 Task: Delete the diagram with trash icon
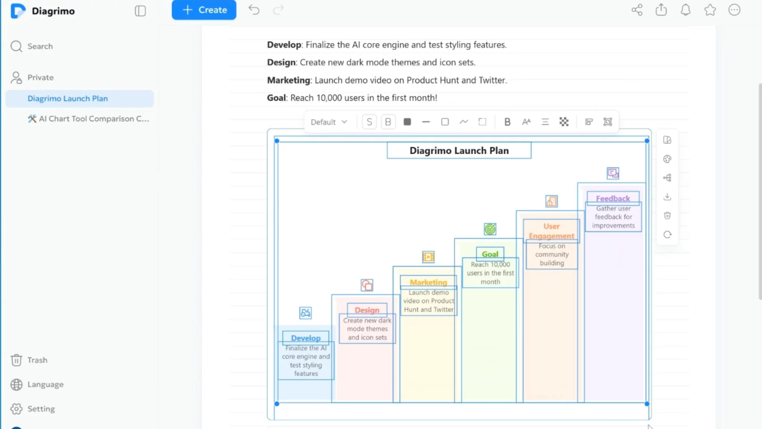point(667,216)
